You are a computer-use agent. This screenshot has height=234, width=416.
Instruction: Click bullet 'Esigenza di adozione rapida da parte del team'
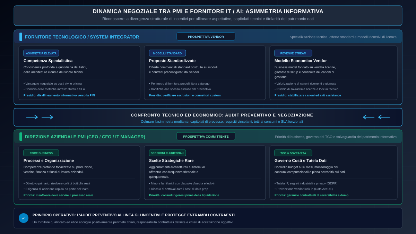coord(56,189)
